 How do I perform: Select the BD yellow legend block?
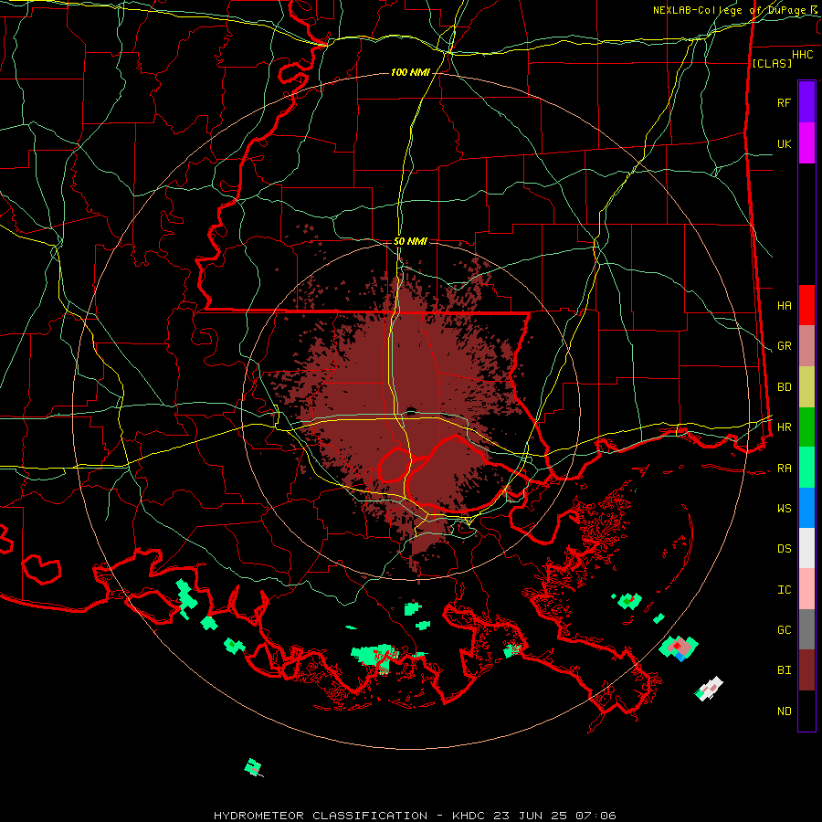[806, 387]
